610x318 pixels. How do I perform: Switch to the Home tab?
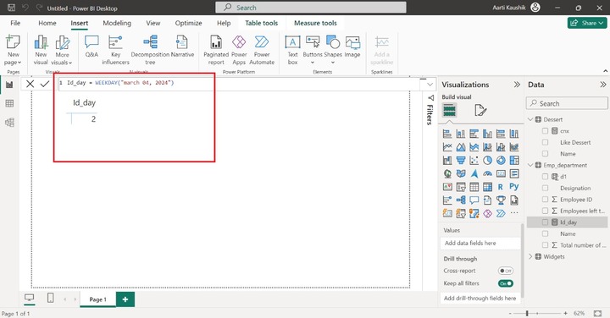(47, 23)
